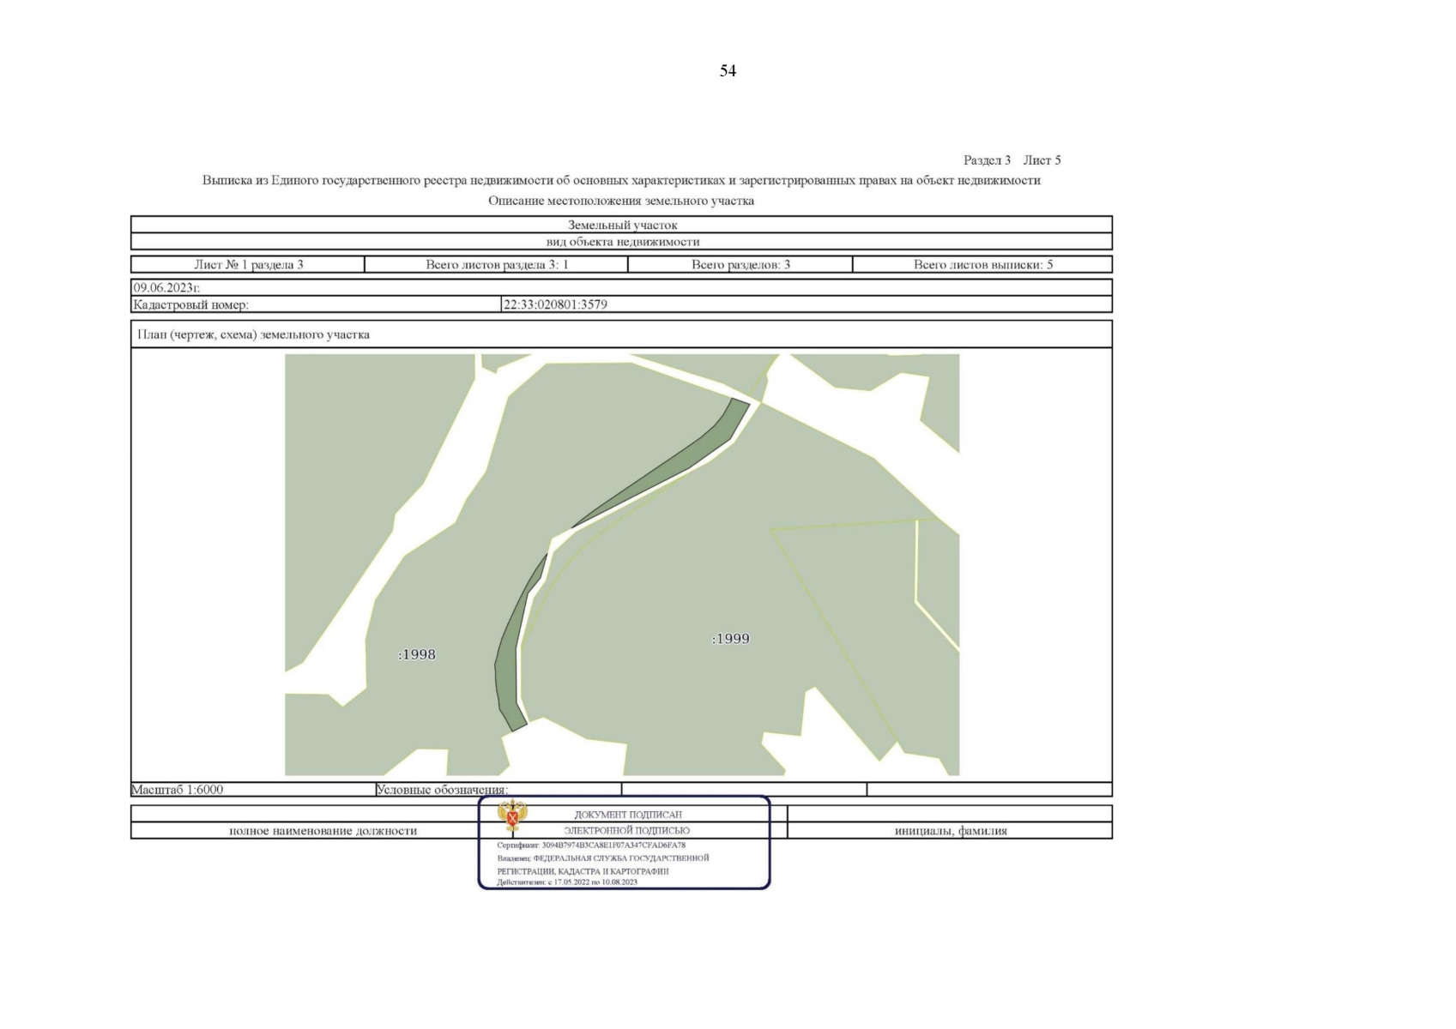Click the 'Лист 5' header text
The image size is (1456, 1029).
coord(1042,160)
